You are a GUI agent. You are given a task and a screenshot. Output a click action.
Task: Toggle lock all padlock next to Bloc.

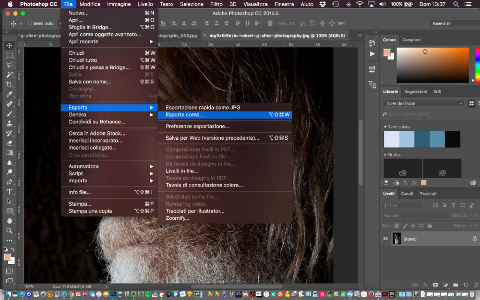coord(430,225)
